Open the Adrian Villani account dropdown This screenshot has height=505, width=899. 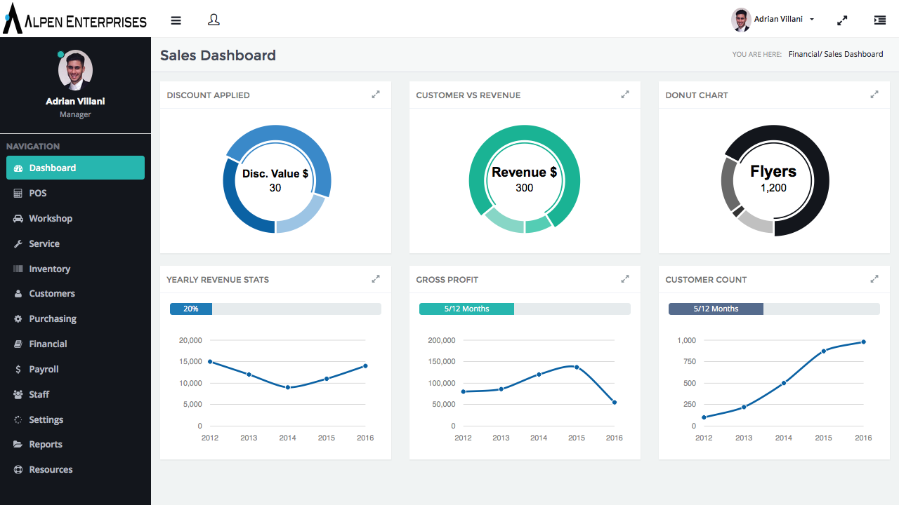tap(774, 20)
